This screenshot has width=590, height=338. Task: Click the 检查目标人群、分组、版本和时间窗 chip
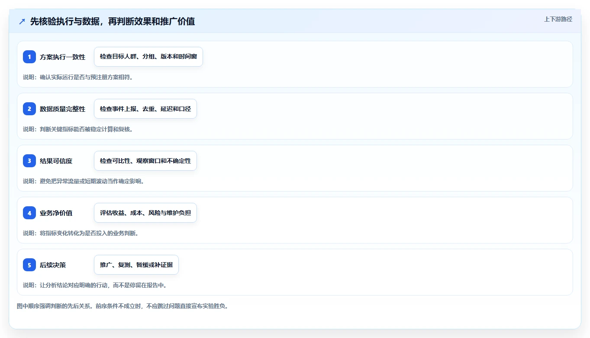pos(148,57)
